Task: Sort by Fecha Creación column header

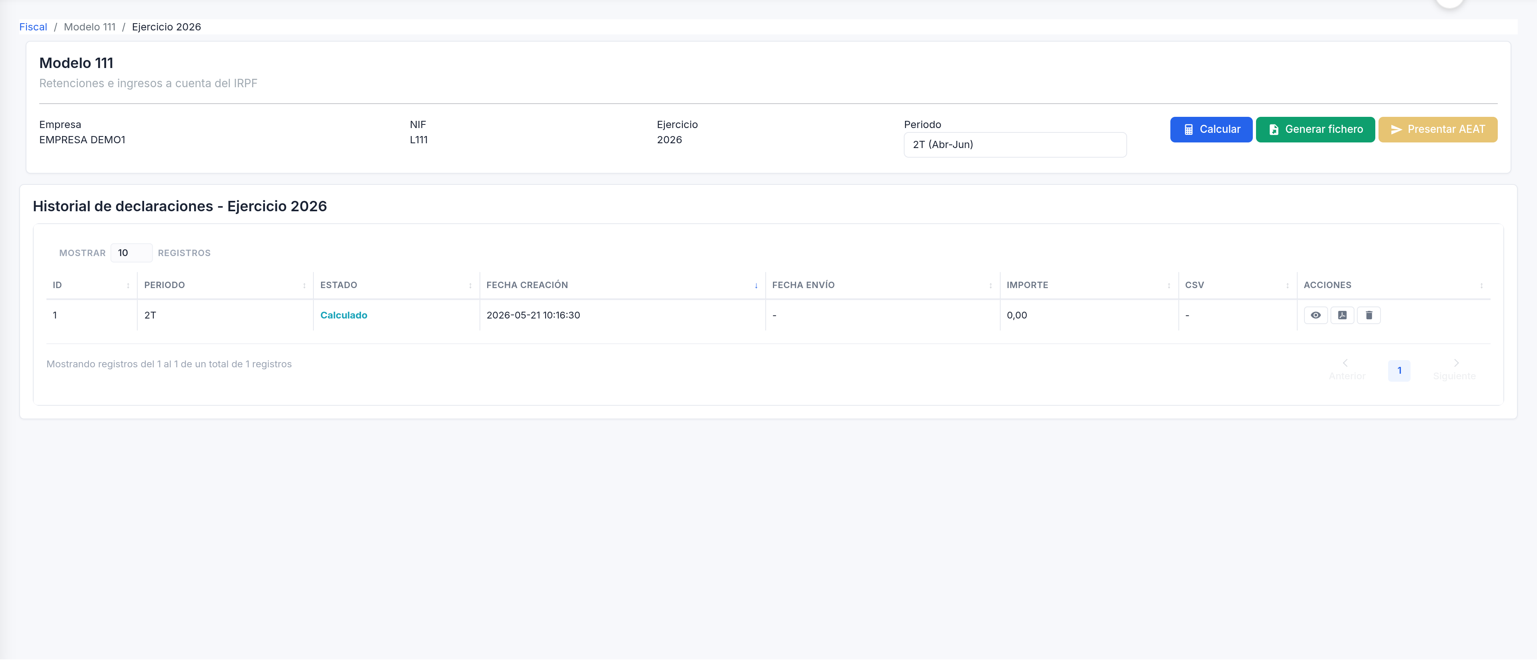Action: (x=622, y=285)
